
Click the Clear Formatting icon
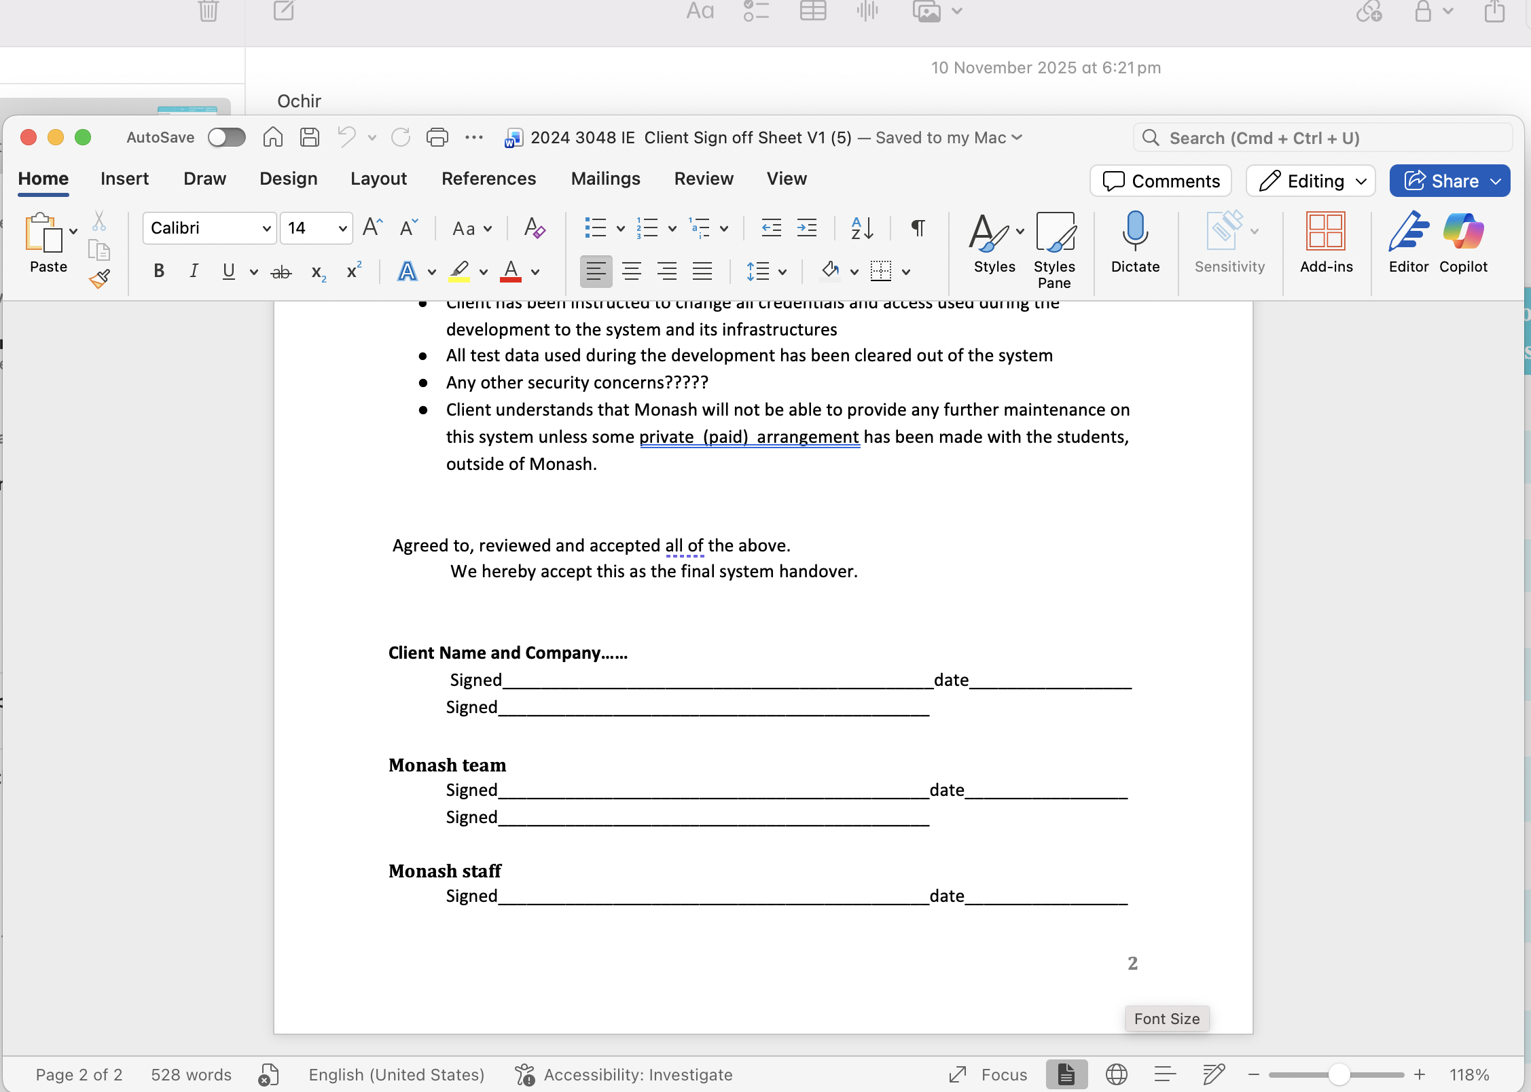(535, 228)
